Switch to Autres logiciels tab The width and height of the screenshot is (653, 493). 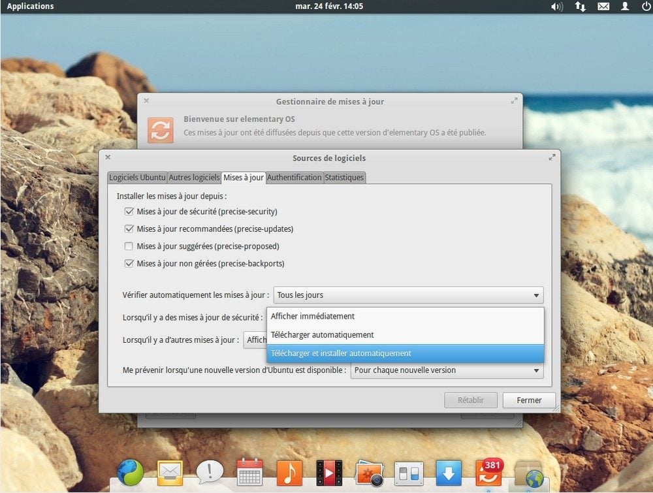pyautogui.click(x=194, y=178)
